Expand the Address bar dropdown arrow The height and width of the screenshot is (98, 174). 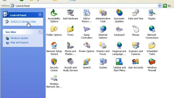point(160,6)
